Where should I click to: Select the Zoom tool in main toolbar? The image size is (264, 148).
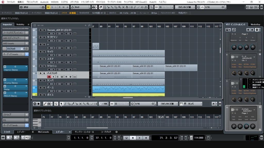pyautogui.click(x=120, y=7)
